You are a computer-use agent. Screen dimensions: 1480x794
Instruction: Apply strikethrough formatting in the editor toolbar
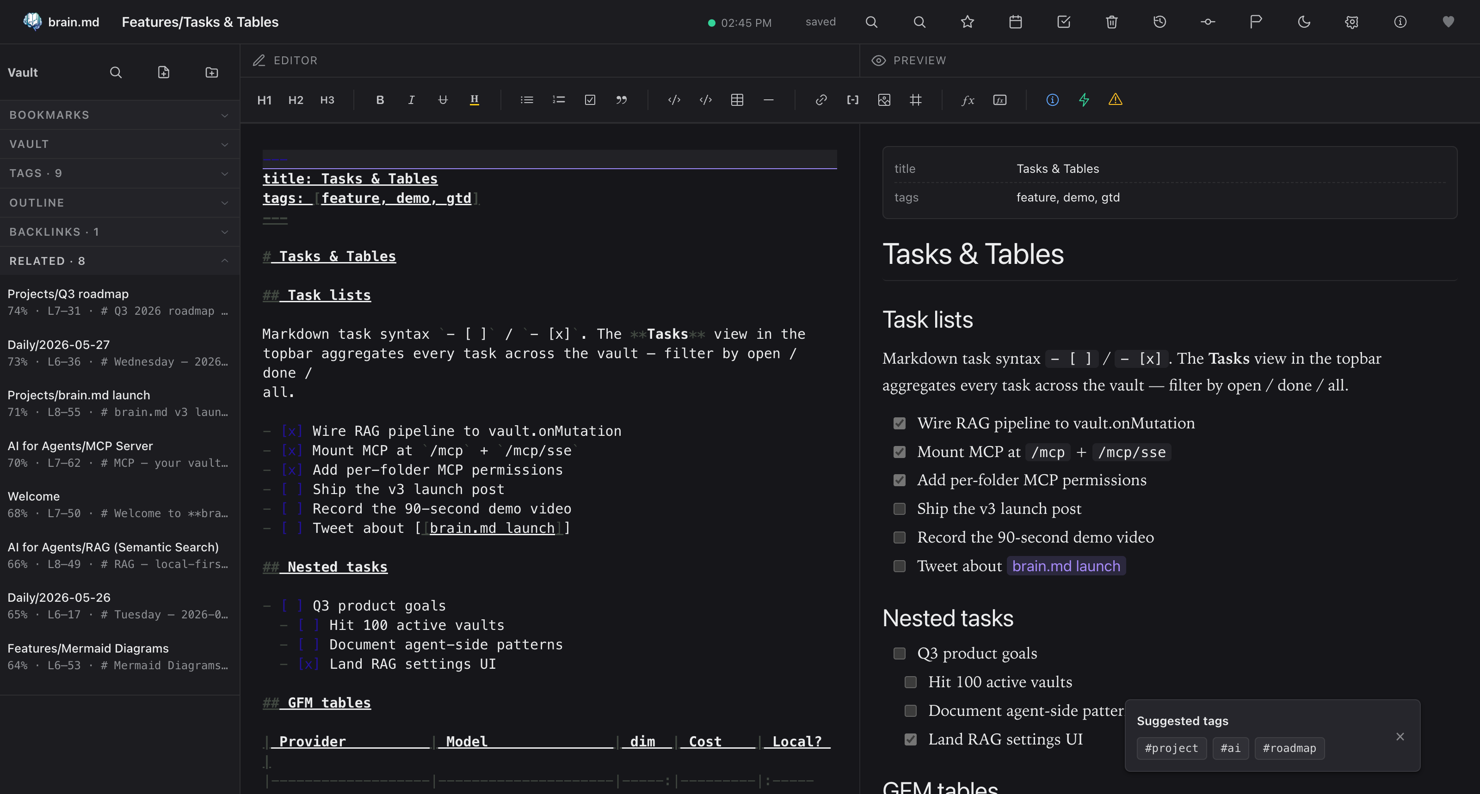pos(443,100)
